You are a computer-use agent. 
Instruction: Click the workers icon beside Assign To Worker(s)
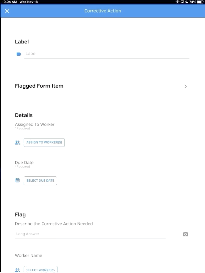coord(17,143)
